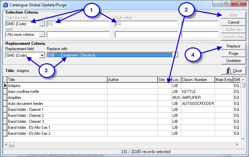Click the row selector arrow beside Adaptor
Screen dimensions: 249x157
pyautogui.click(x=5, y=86)
